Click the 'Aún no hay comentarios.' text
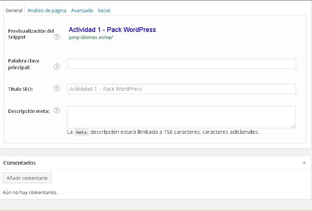This screenshot has height=211, width=312. coord(30,192)
